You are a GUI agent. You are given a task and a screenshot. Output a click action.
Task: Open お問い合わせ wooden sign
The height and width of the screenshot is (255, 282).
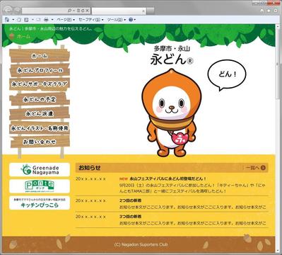click(40, 142)
